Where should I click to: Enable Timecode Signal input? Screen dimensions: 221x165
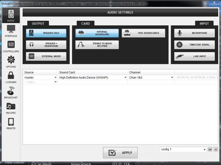point(194,45)
